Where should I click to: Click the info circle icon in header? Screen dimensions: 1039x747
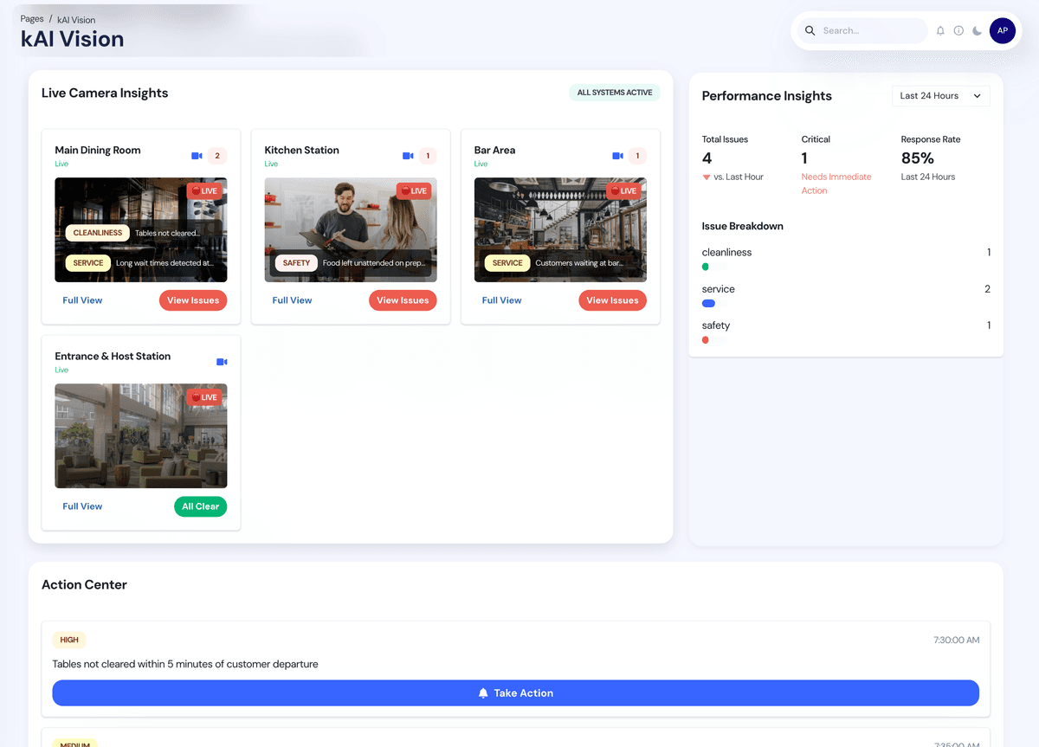(958, 30)
